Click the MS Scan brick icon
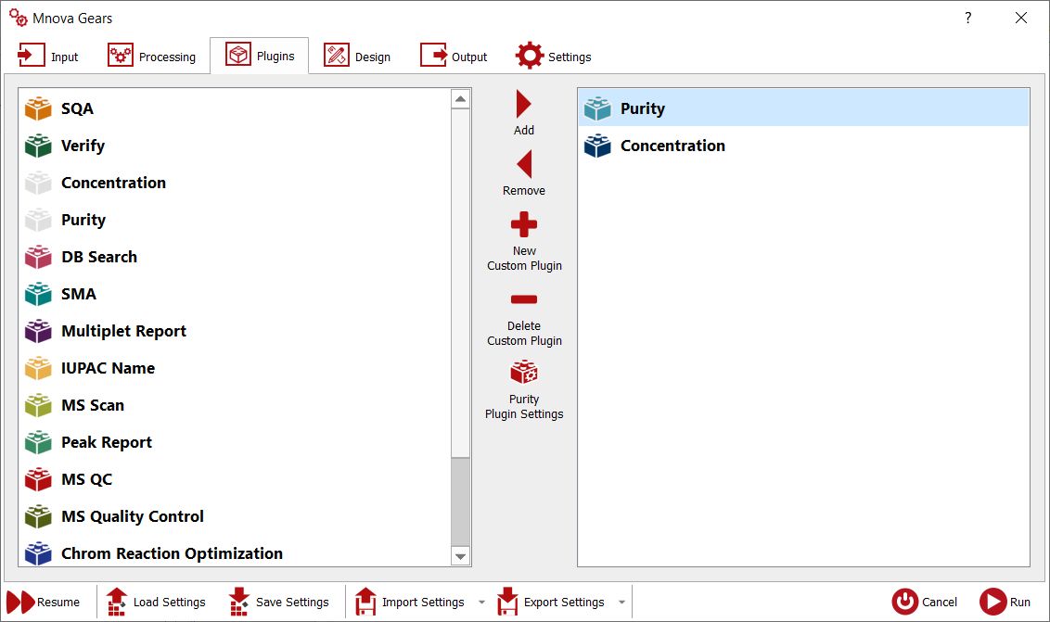This screenshot has width=1050, height=622. 38,405
